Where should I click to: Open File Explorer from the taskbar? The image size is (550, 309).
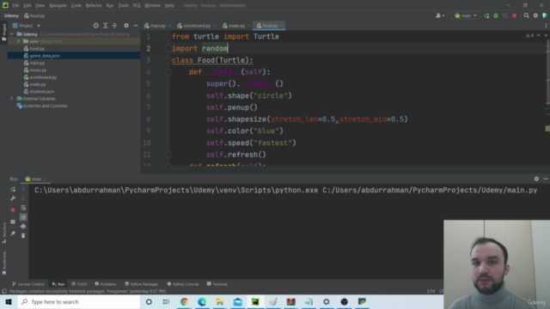(220, 301)
